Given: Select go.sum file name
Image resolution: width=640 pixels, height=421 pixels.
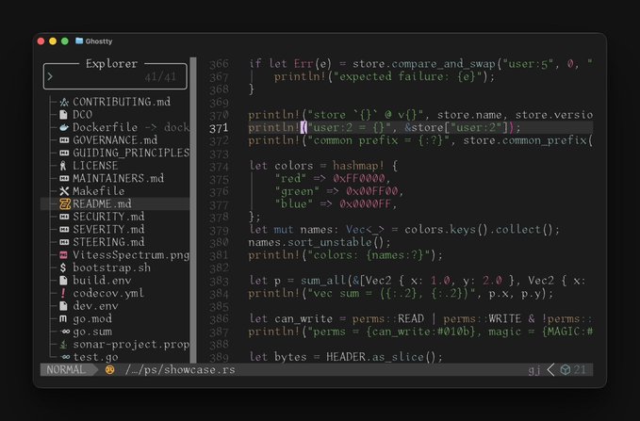Looking at the screenshot, I should coord(92,332).
